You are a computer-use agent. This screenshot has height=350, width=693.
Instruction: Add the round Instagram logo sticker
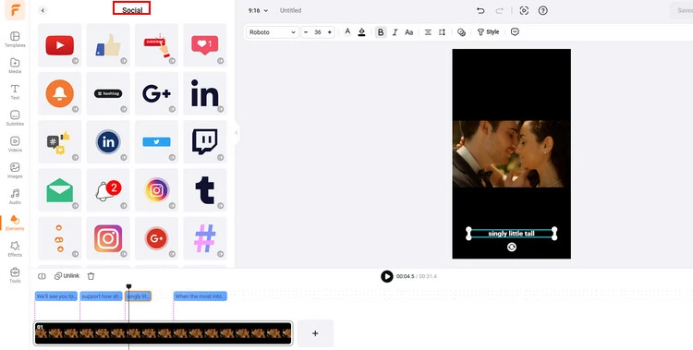(x=156, y=190)
